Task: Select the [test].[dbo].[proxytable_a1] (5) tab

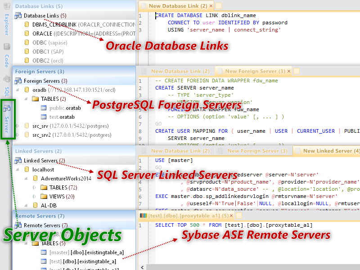Action: pos(186,216)
